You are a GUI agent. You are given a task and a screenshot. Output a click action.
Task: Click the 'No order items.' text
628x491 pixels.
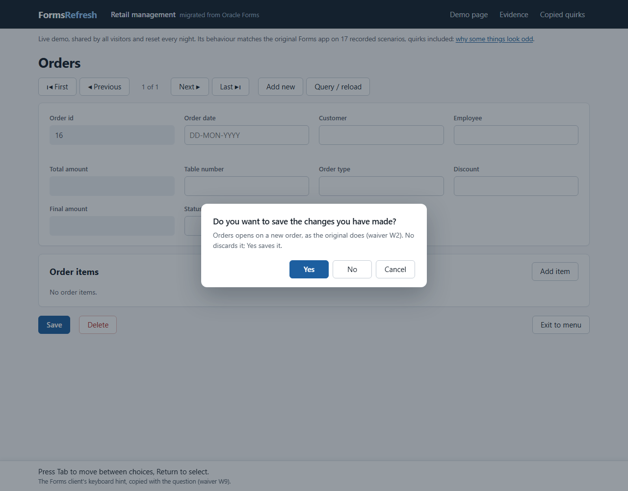click(73, 292)
